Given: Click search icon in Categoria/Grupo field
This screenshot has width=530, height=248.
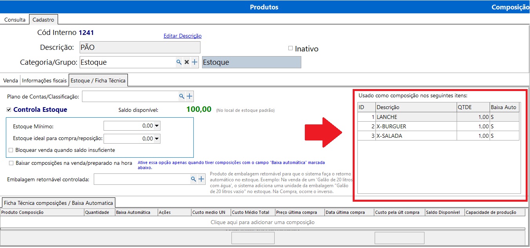Looking at the screenshot, I should tap(179, 62).
